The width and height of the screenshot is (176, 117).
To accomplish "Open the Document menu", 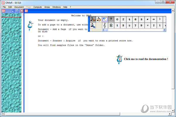I will tap(19, 7).
